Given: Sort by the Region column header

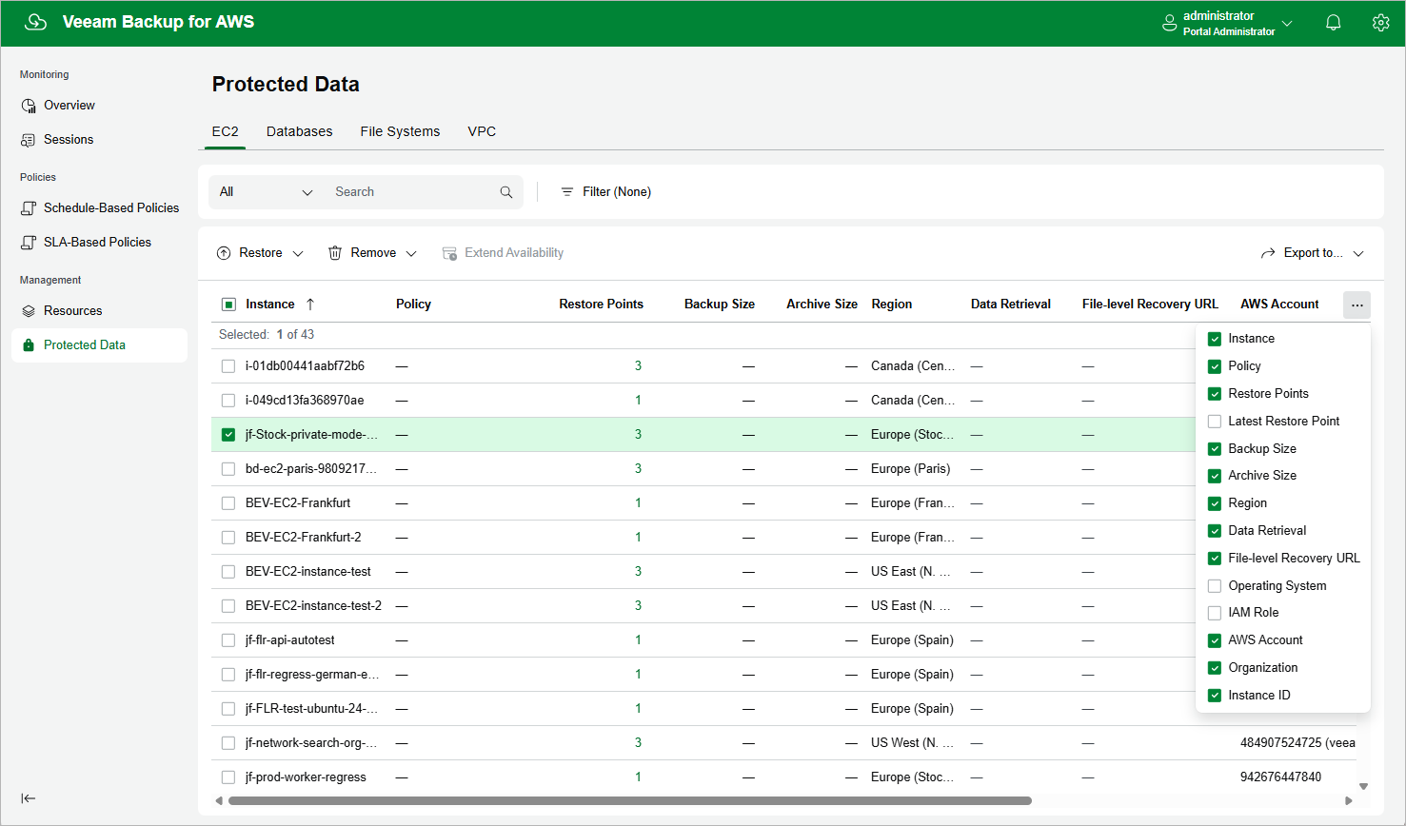Looking at the screenshot, I should [892, 305].
